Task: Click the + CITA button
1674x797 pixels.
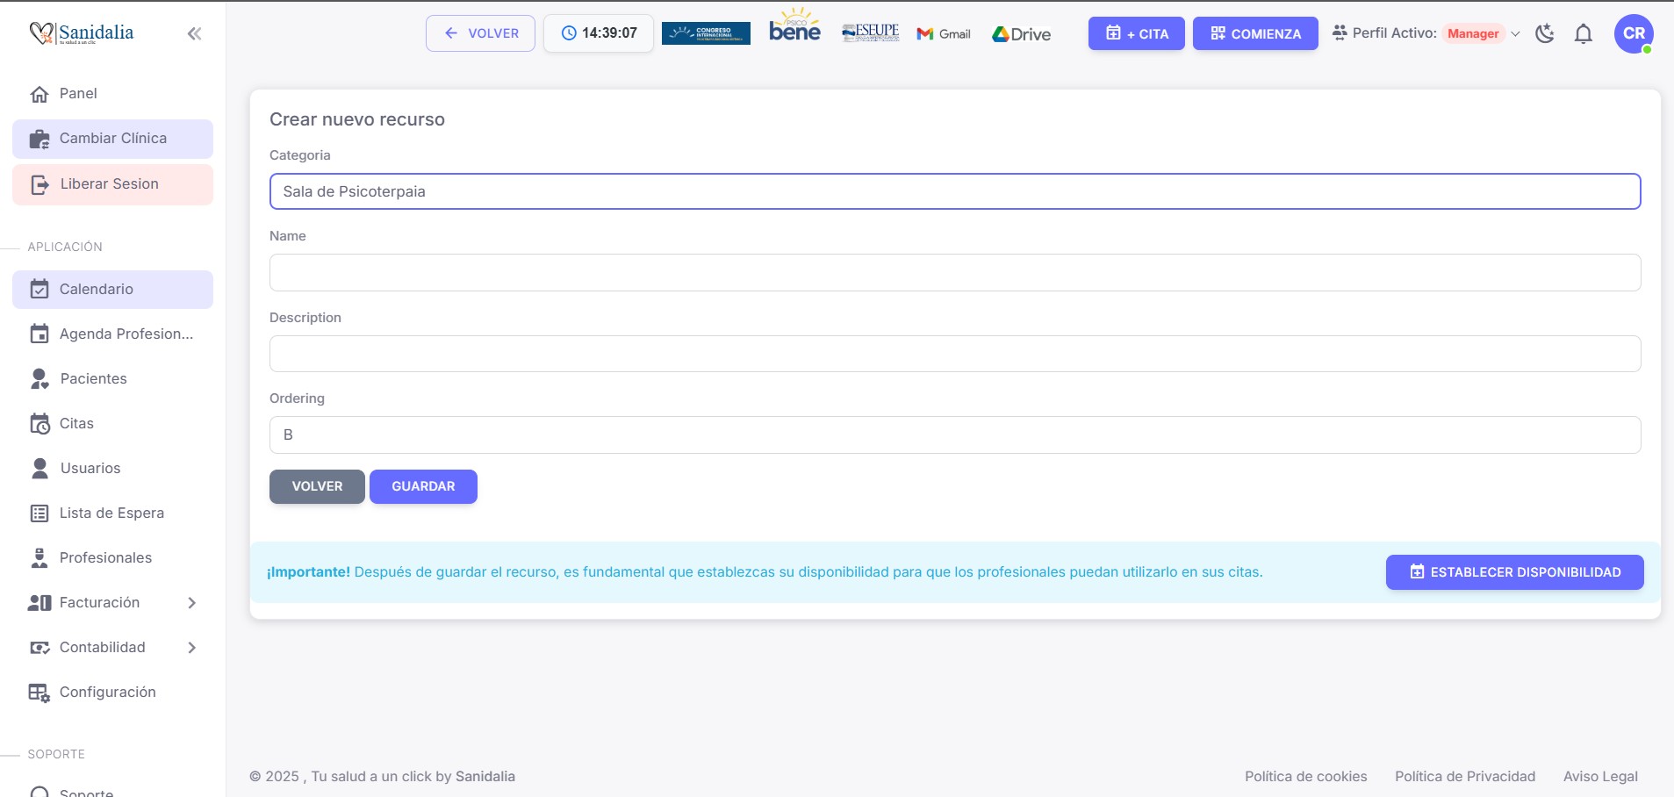Action: coord(1136,33)
